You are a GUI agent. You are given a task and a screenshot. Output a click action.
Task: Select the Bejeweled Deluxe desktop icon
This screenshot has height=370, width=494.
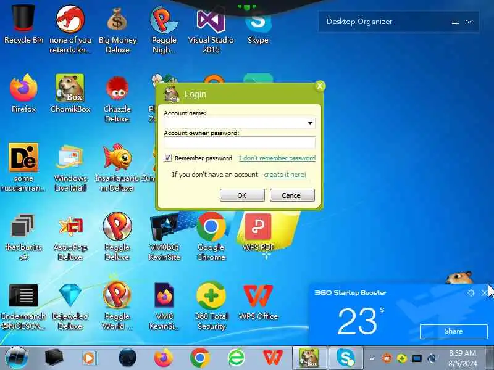tap(70, 306)
